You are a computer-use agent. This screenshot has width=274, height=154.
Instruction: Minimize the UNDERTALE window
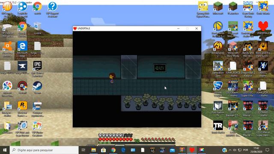178,29
